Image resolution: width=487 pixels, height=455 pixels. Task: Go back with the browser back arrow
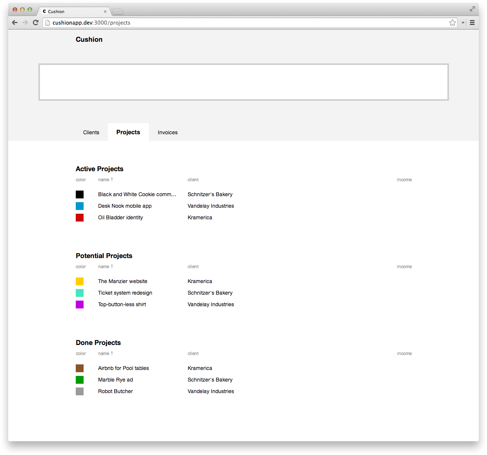coord(15,22)
